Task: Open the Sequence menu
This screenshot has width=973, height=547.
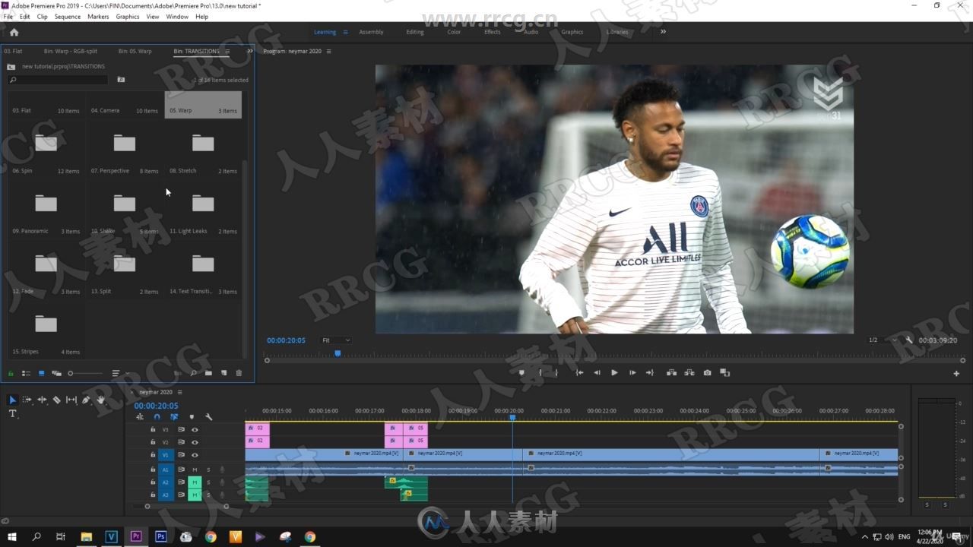Action: [68, 16]
